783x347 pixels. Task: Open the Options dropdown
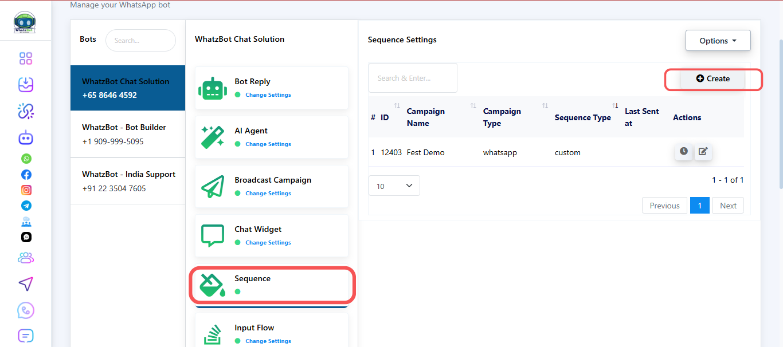coord(718,41)
